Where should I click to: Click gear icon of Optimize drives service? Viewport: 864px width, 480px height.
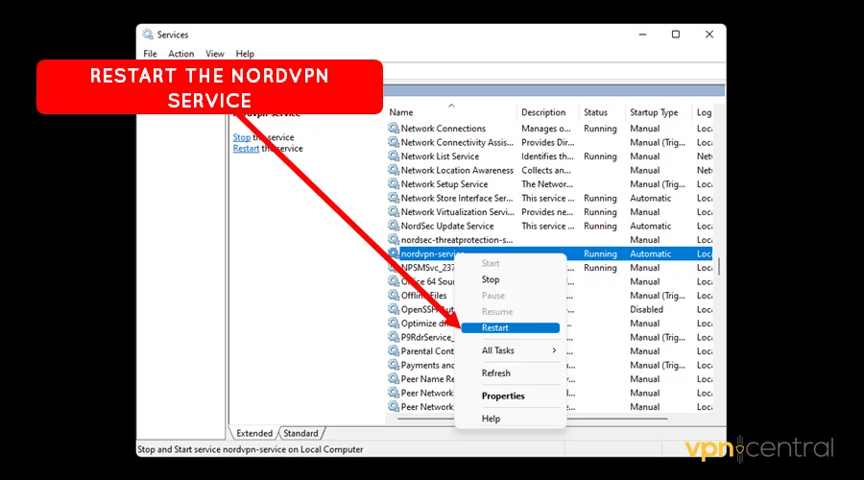tap(394, 323)
